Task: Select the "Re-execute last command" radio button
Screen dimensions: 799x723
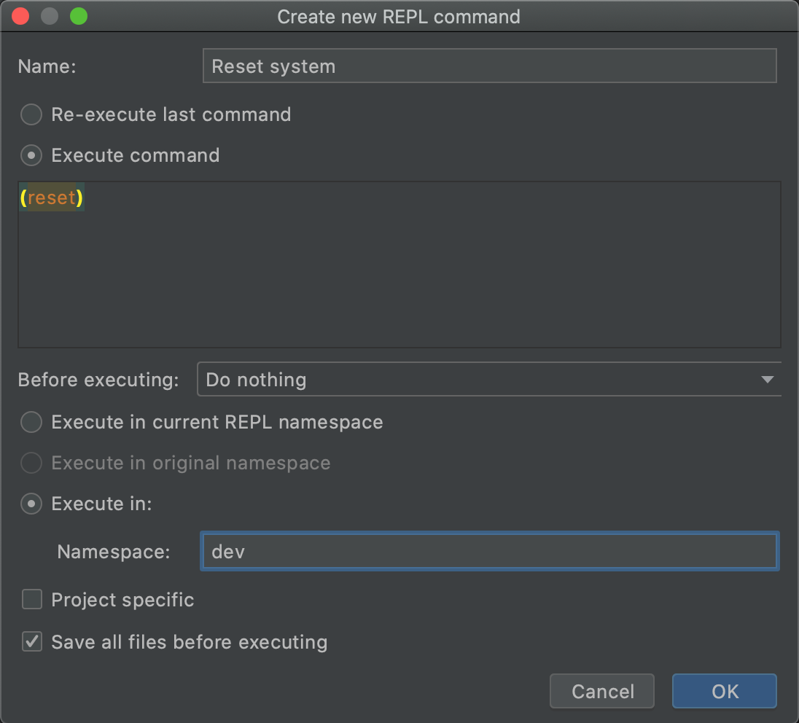Action: [x=31, y=114]
